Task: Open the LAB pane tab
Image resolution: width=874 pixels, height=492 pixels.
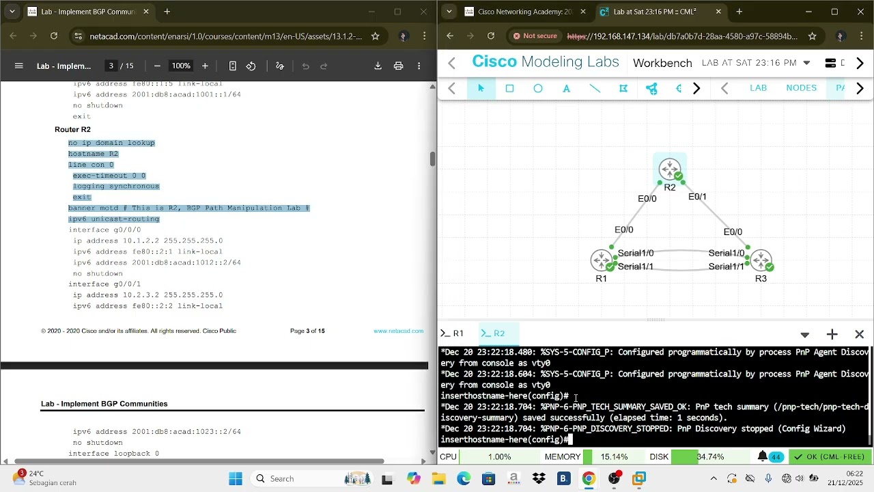Action: pos(759,88)
